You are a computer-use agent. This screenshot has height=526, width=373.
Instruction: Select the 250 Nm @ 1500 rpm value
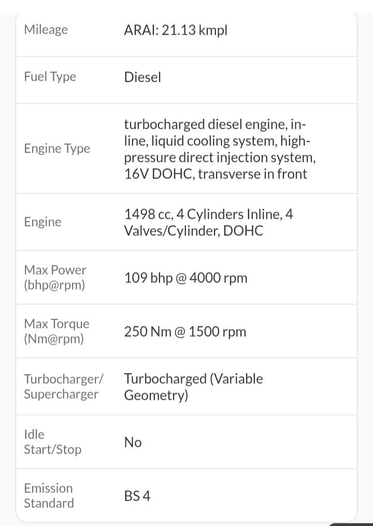[185, 332]
